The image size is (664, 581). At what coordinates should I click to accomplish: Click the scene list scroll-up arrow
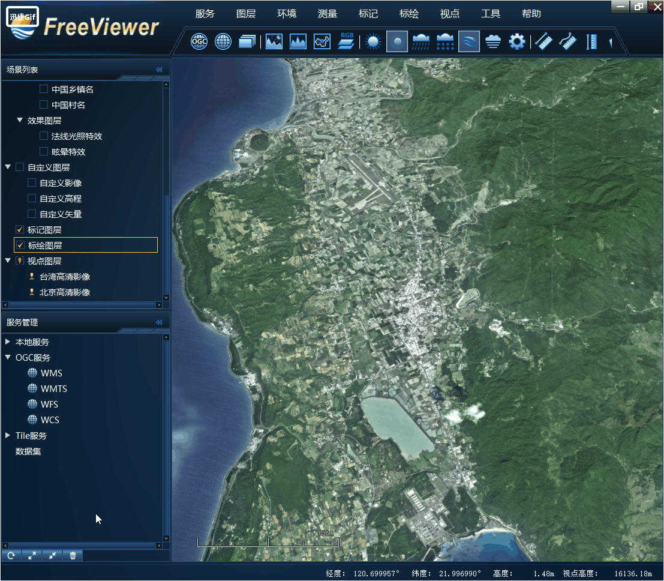coord(166,85)
